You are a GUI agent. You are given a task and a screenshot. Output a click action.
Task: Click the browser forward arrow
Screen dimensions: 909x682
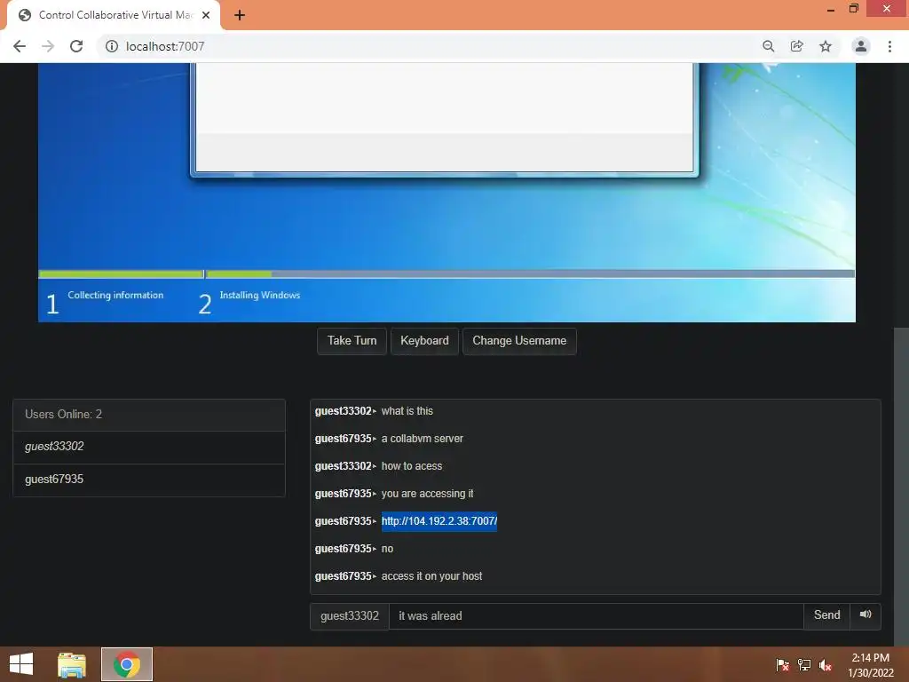coord(48,46)
